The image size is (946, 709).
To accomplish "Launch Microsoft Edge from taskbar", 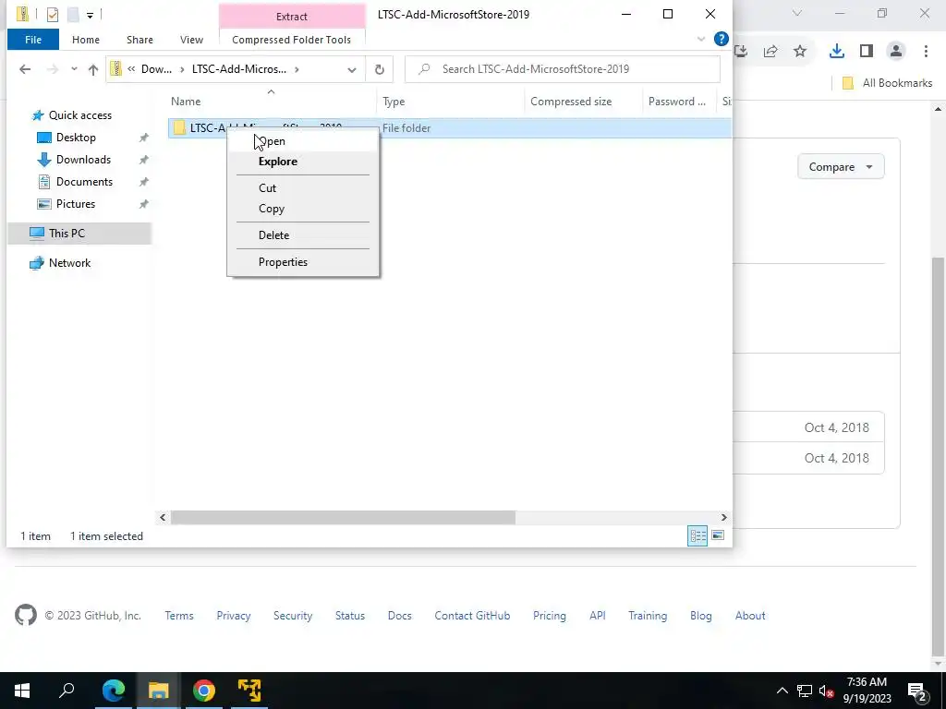I will tap(114, 691).
